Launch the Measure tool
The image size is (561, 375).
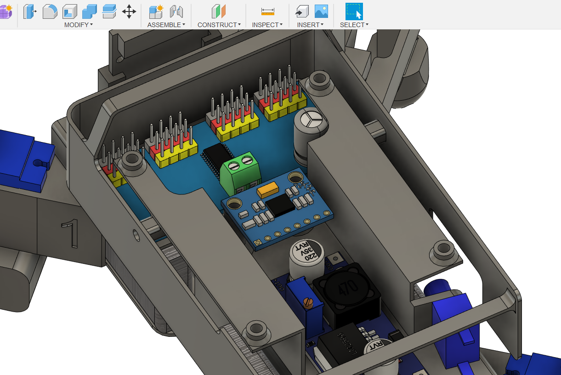point(267,11)
